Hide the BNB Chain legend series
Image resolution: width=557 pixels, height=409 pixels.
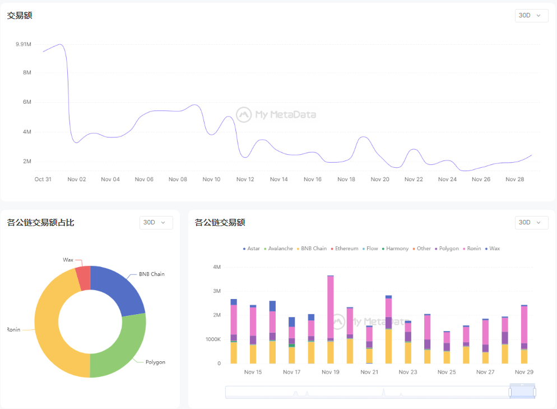(x=311, y=249)
